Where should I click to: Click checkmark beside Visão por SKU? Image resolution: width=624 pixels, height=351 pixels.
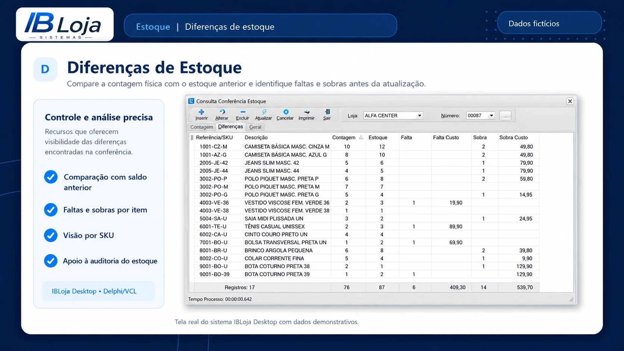[51, 235]
